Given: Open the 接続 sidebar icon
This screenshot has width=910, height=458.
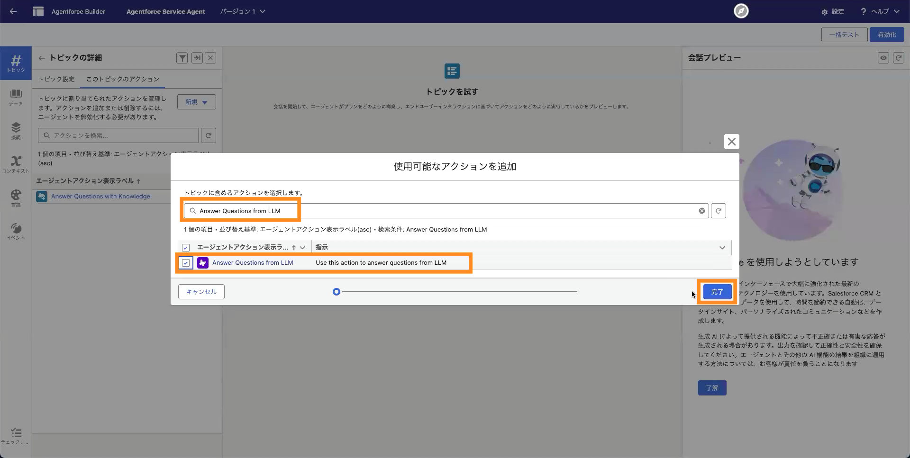Looking at the screenshot, I should (x=16, y=131).
